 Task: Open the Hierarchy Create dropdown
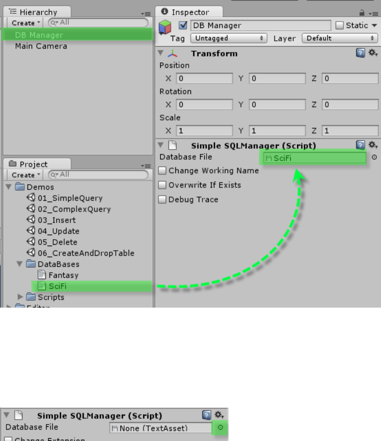coord(25,23)
